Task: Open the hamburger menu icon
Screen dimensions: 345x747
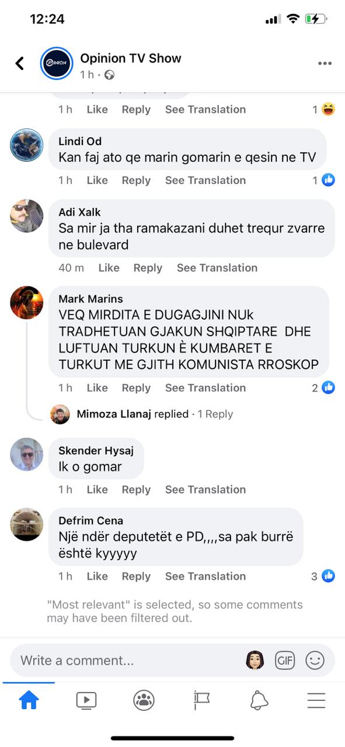Action: [316, 700]
